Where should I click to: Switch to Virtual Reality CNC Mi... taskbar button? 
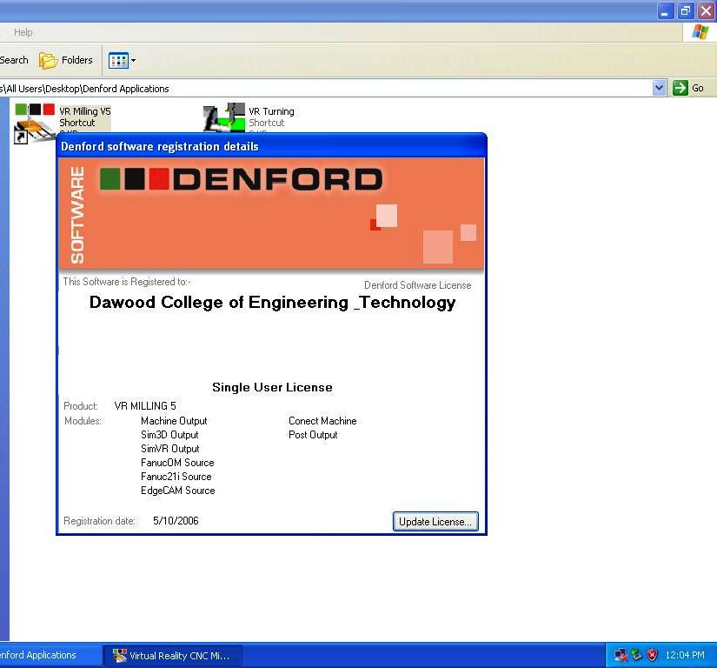(173, 656)
